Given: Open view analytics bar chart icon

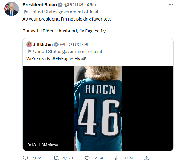Looking at the screenshot, I should click(117, 158).
